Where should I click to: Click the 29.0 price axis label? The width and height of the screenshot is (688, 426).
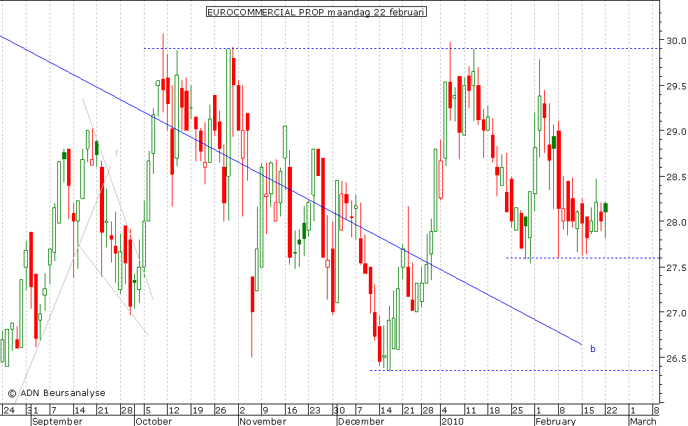click(675, 131)
